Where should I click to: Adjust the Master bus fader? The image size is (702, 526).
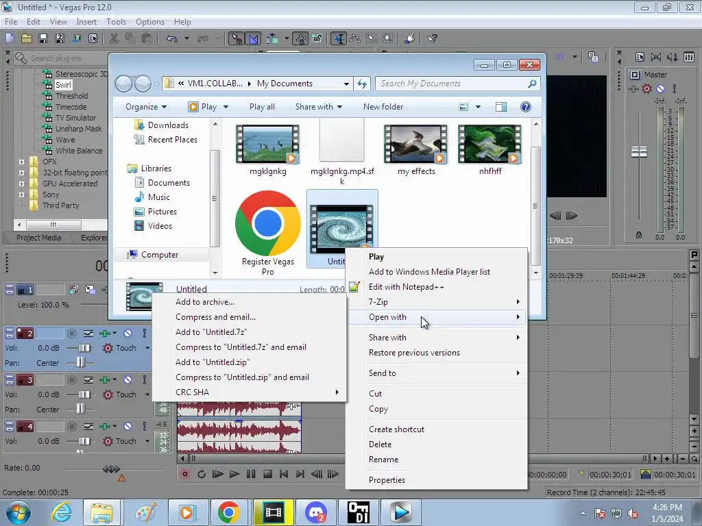(x=639, y=151)
